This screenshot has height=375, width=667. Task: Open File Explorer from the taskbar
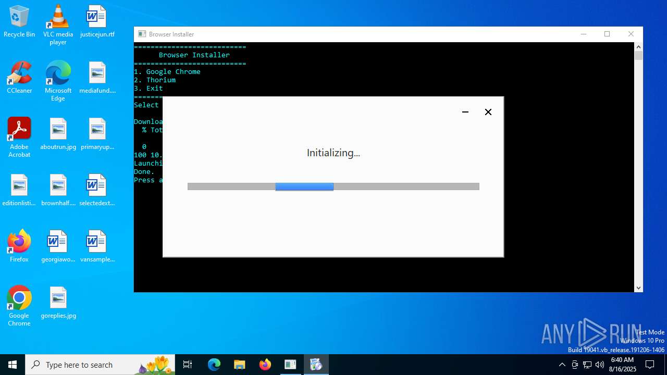(239, 365)
